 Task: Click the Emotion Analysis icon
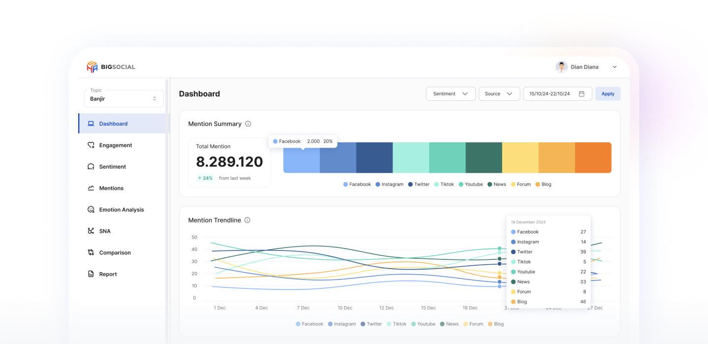91,210
